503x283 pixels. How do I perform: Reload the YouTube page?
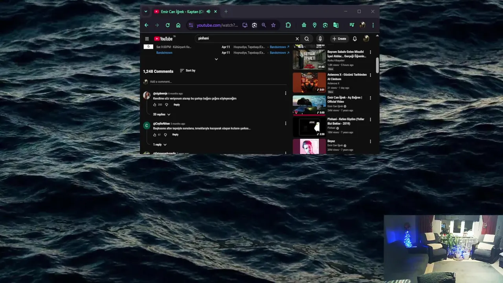167,25
